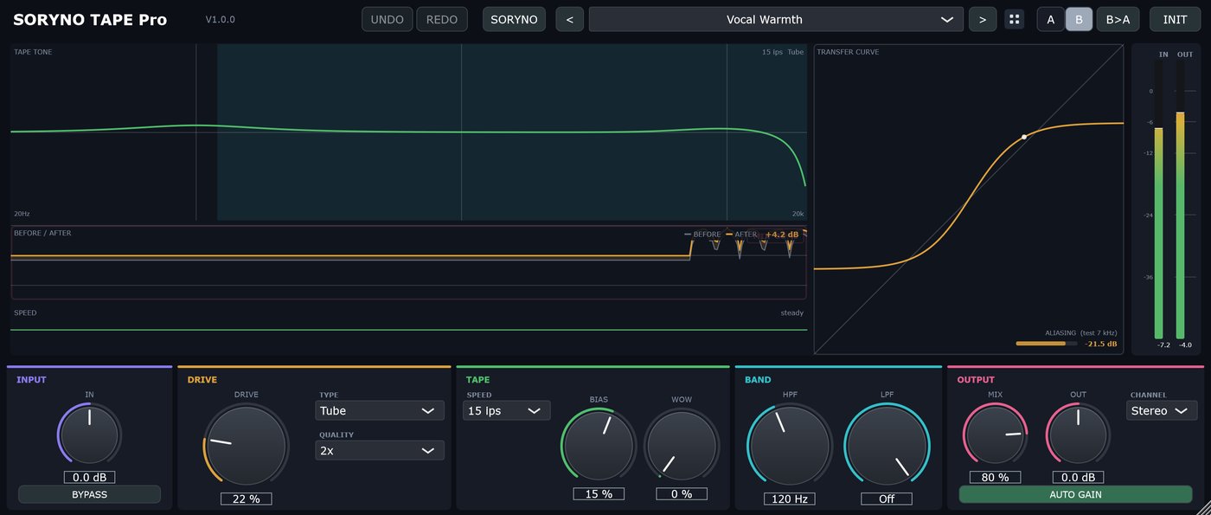Click the output 0.0 dB value field

tap(1078, 477)
